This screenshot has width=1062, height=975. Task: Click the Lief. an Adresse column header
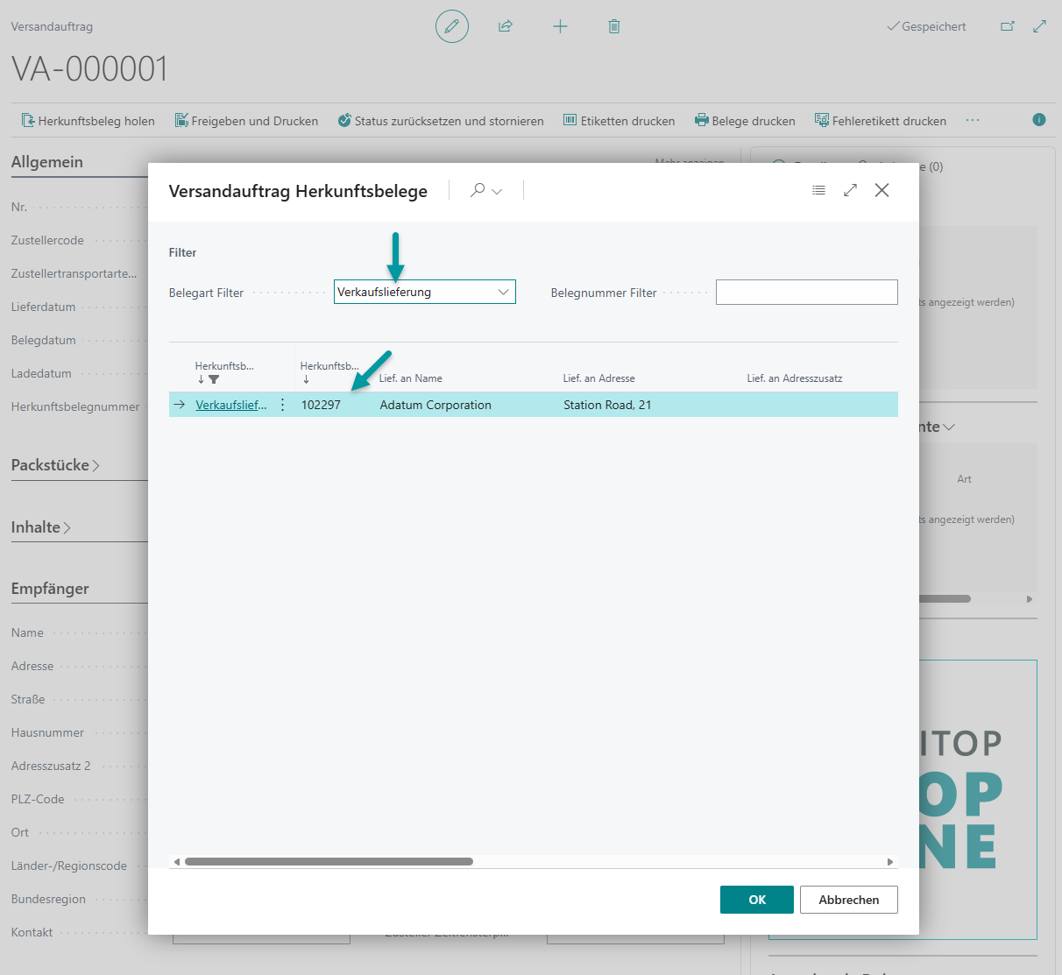pos(599,378)
